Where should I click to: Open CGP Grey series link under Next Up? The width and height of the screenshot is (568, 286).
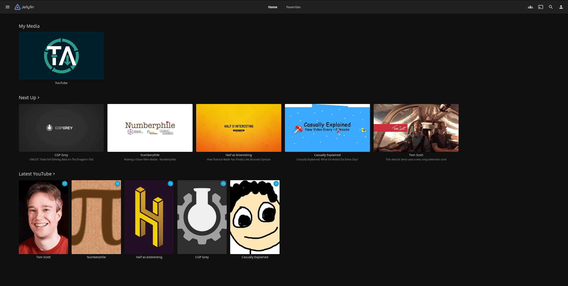point(61,155)
